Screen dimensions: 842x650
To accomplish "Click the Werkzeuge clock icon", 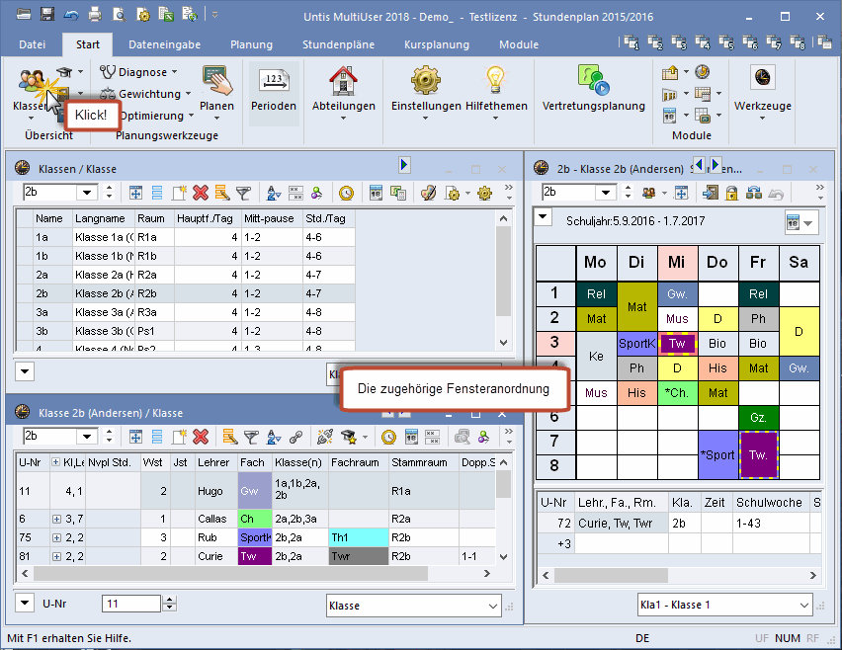I will point(763,77).
